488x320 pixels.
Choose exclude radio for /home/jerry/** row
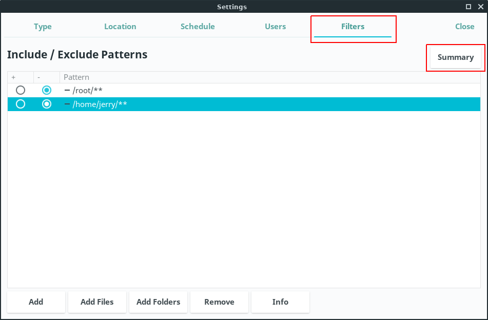click(47, 104)
